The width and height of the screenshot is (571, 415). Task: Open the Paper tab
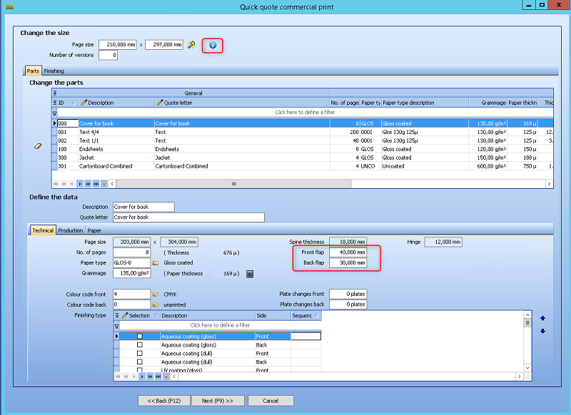click(x=94, y=230)
